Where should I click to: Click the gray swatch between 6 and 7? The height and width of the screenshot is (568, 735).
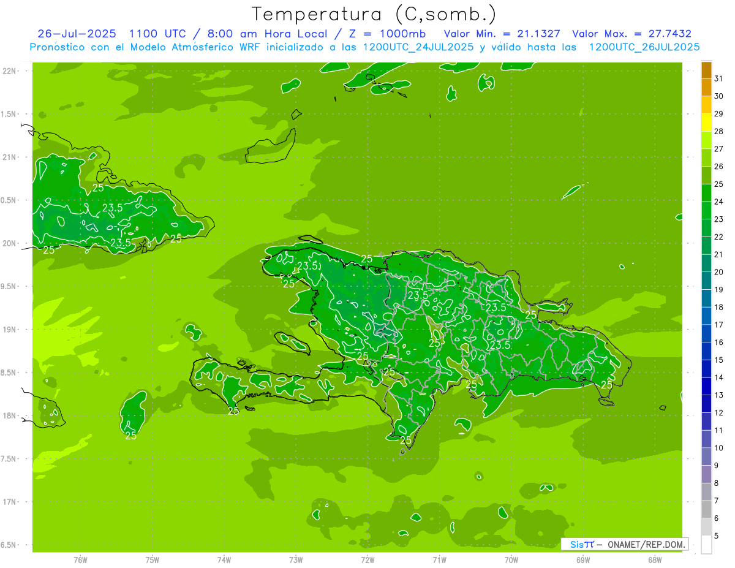click(706, 509)
